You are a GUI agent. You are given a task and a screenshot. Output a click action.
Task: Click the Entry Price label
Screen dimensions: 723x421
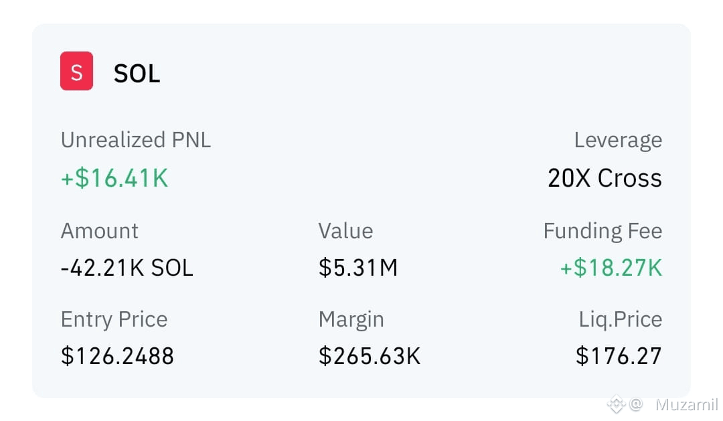click(x=114, y=319)
